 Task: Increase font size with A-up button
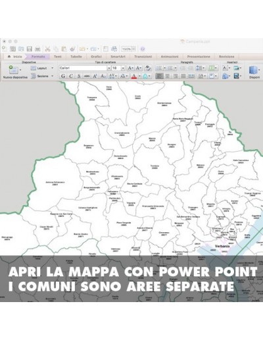(x=130, y=68)
